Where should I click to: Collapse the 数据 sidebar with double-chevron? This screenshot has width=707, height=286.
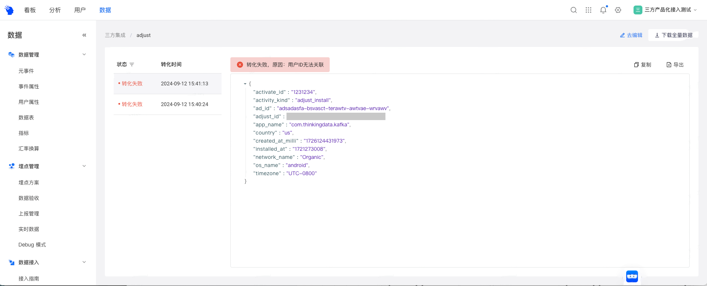84,35
